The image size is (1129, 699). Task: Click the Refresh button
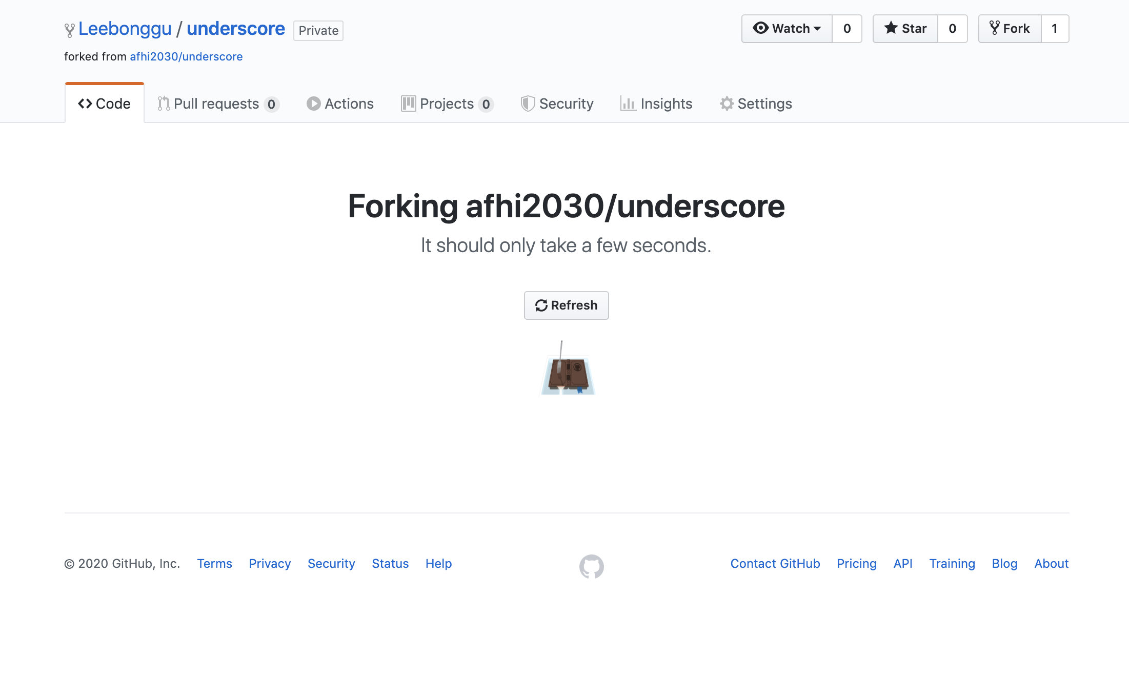point(566,305)
